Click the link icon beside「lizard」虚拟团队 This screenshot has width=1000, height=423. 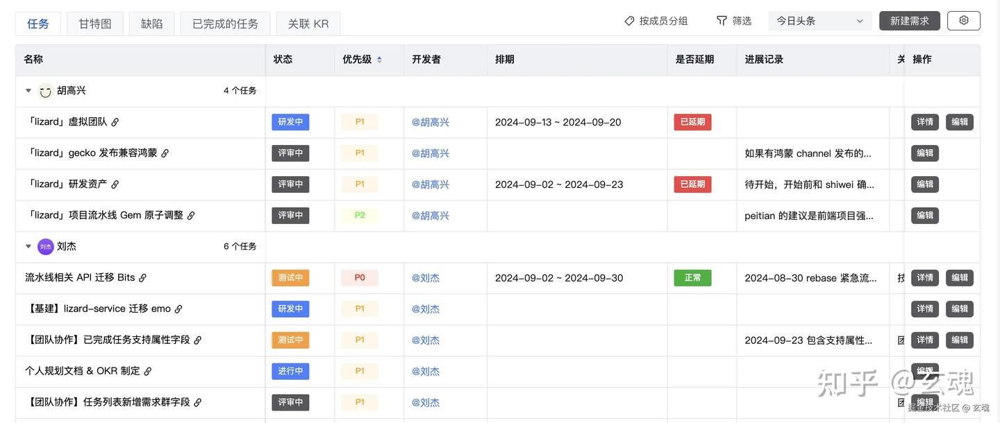pos(115,121)
